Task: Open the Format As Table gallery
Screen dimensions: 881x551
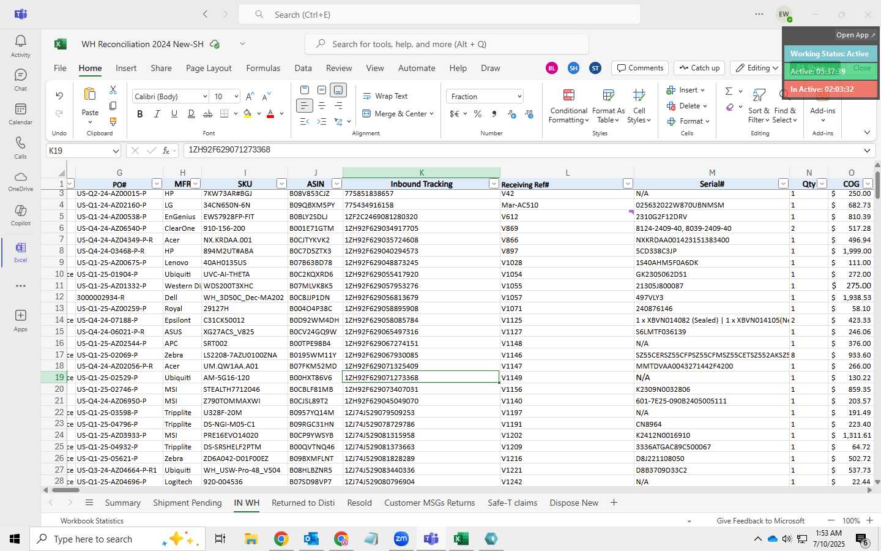Action: point(608,107)
